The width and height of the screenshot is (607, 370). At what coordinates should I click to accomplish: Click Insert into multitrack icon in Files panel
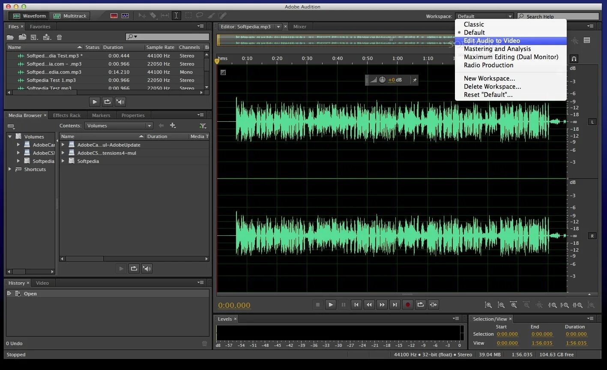tap(47, 37)
